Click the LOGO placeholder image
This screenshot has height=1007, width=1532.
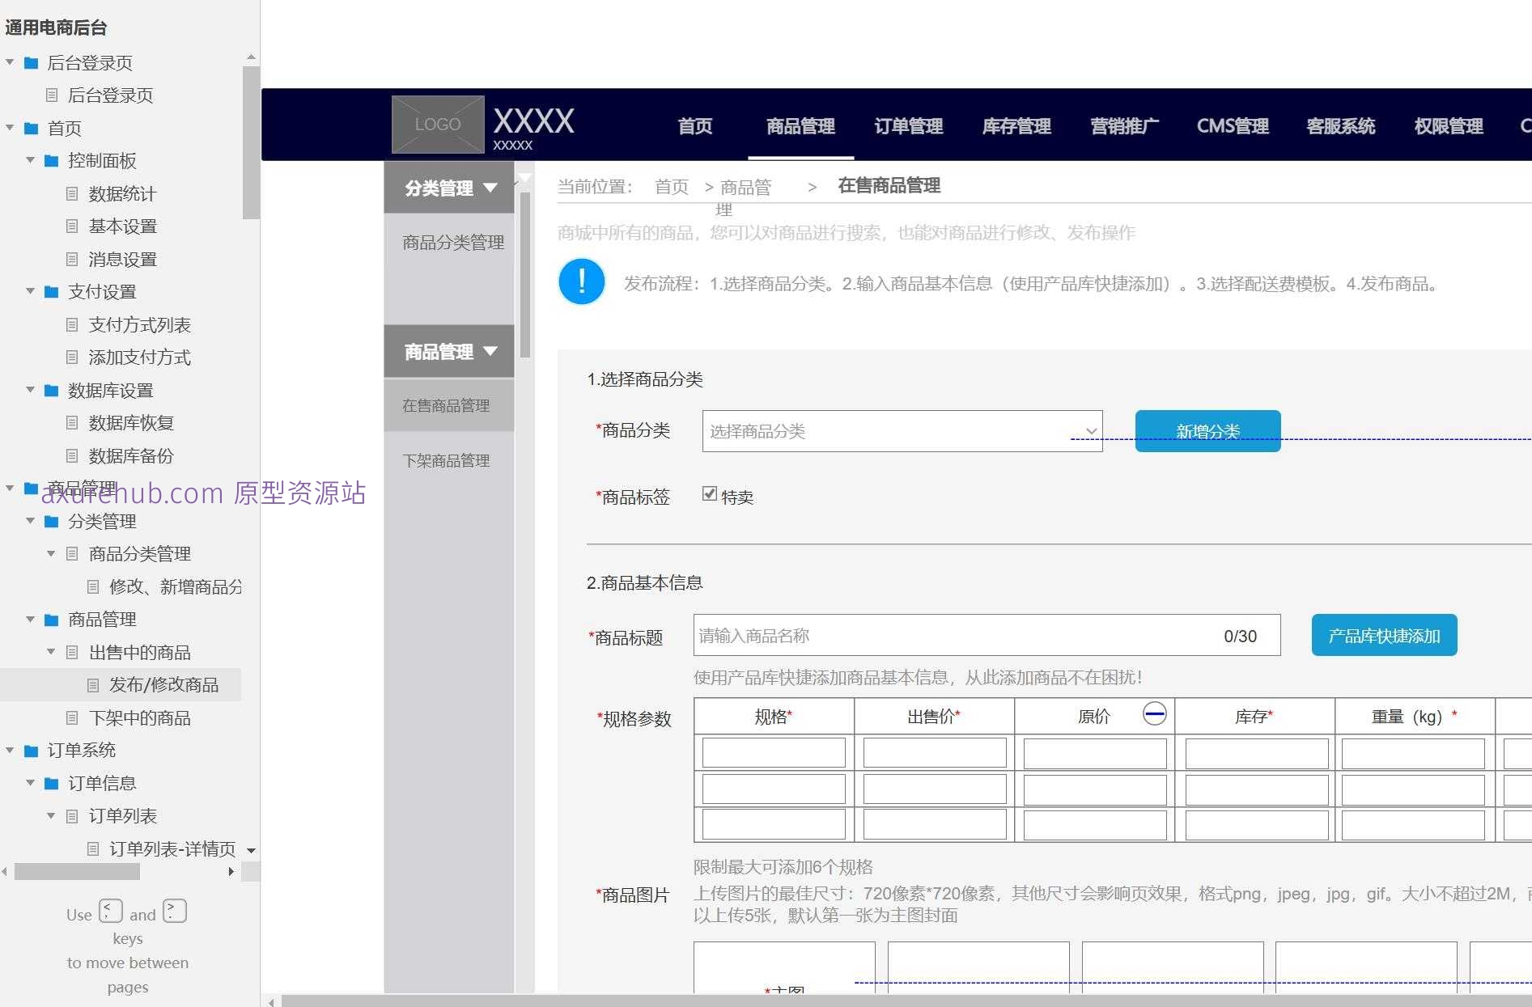(438, 125)
